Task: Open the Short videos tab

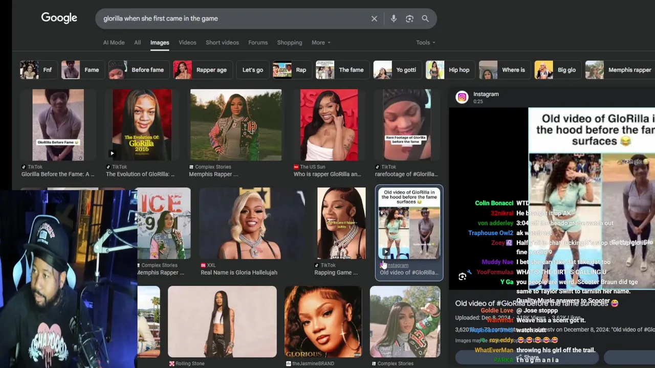Action: (x=222, y=42)
